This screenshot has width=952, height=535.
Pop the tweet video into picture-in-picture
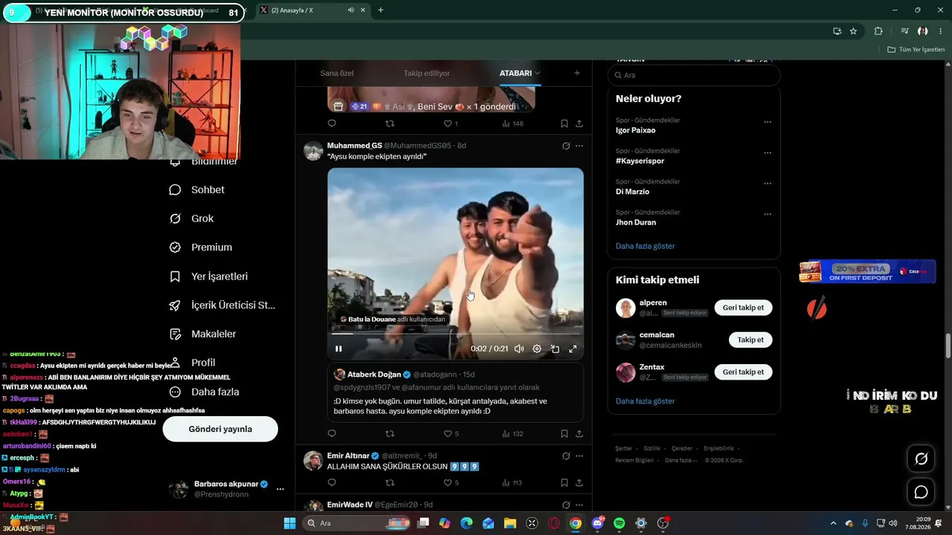555,348
